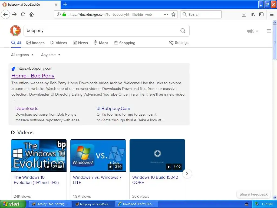The width and height of the screenshot is (277, 208).
Task: Open the Firefox library icon
Action: point(253,14)
